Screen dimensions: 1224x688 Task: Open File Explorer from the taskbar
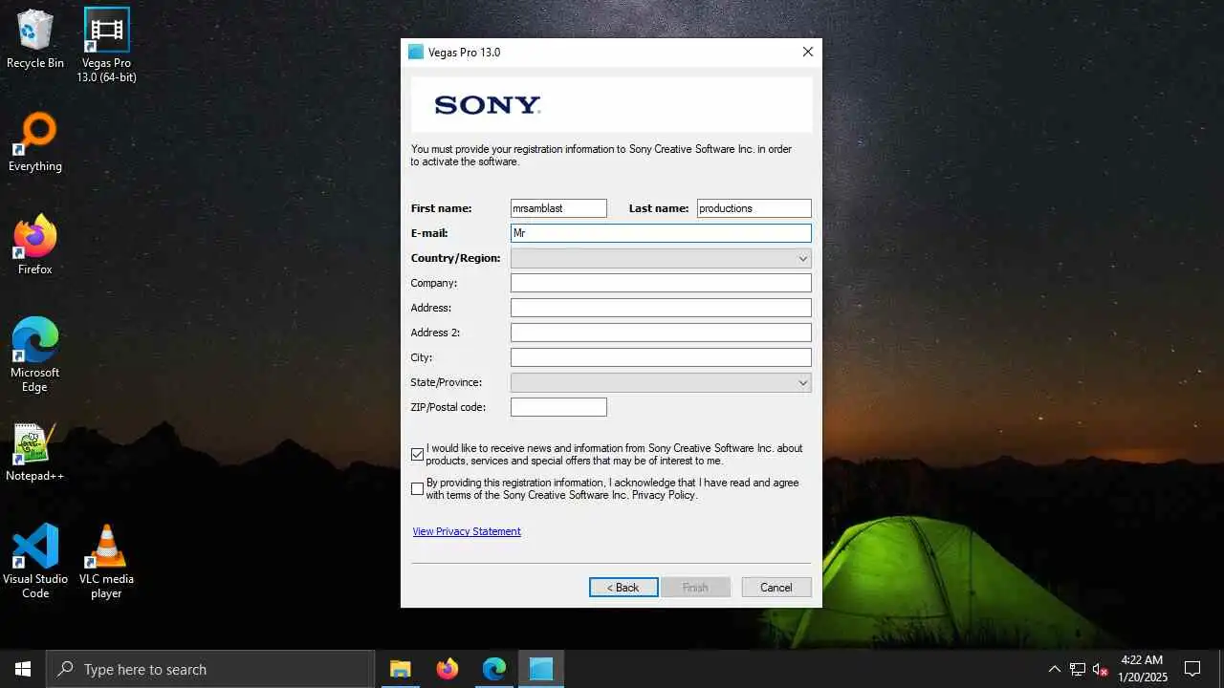click(x=400, y=669)
